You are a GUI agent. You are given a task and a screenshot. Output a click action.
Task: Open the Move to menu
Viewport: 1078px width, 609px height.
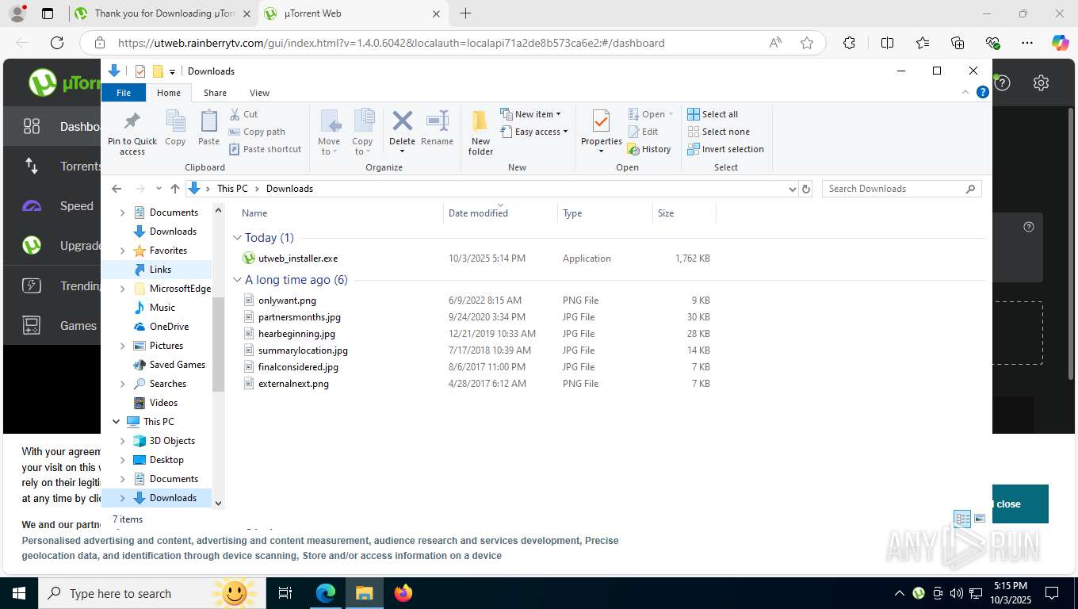coord(329,132)
